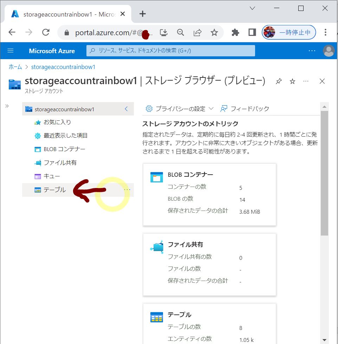Open the tab search chevron
The width and height of the screenshot is (338, 344).
click(252, 8)
